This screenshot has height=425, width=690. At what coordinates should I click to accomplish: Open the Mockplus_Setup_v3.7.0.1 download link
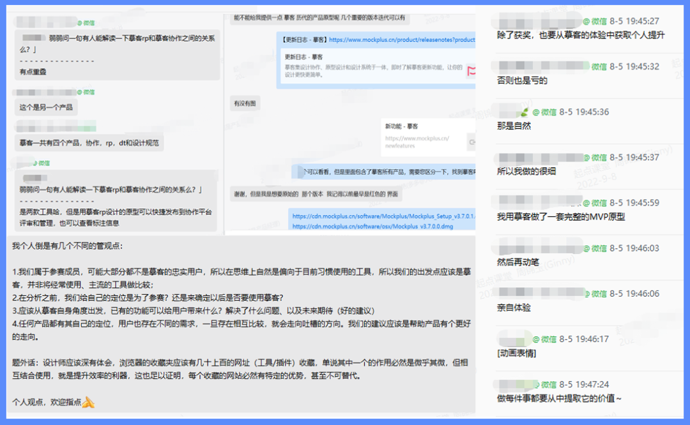pyautogui.click(x=383, y=216)
